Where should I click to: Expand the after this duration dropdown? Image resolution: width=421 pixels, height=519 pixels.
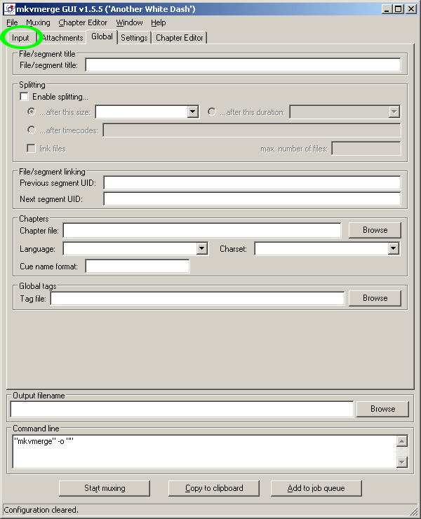coord(394,112)
